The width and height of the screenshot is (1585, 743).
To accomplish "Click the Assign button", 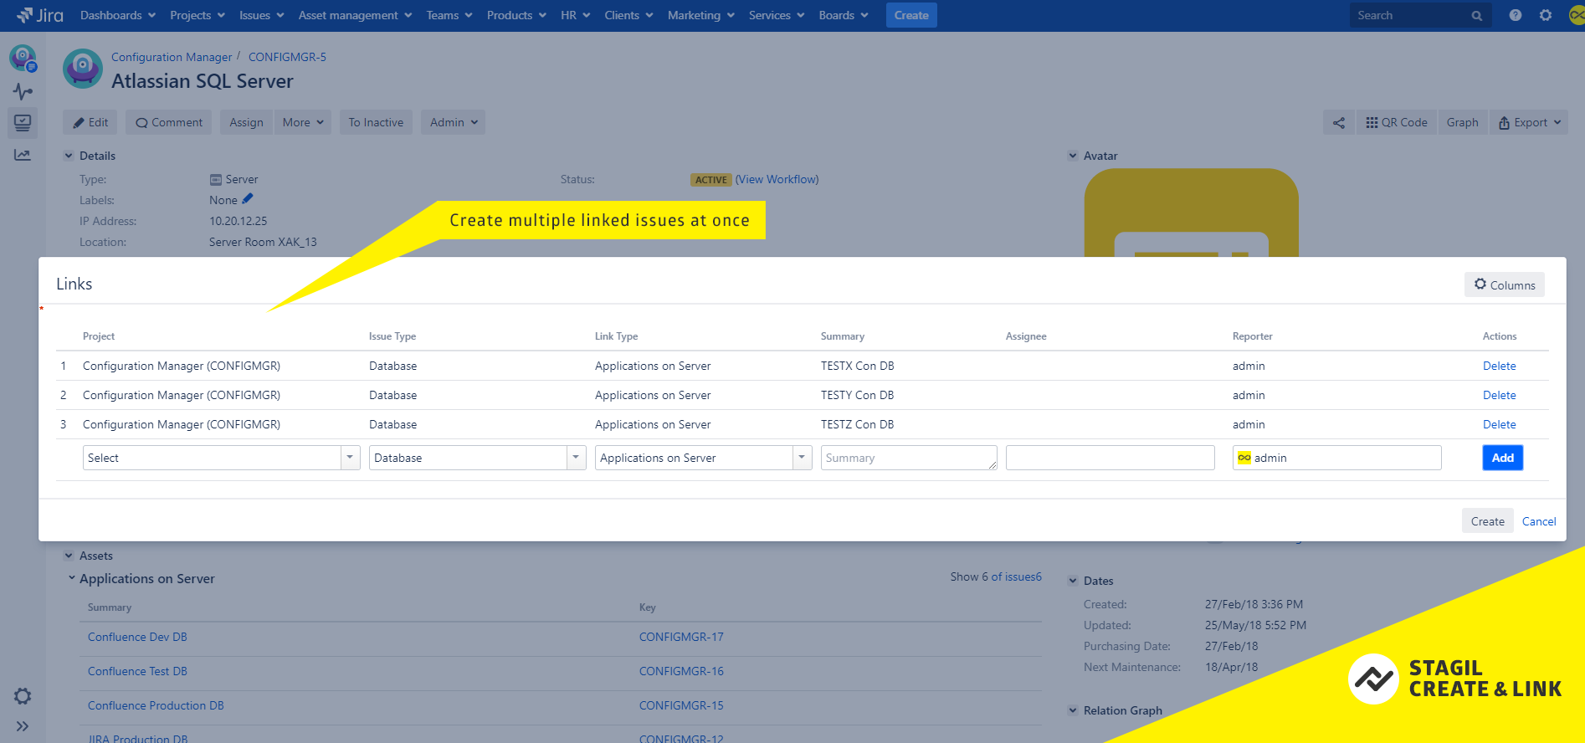I will click(246, 122).
